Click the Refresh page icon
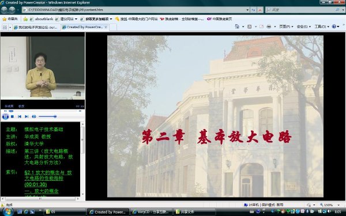This screenshot has width=346, height=216. 253,10
